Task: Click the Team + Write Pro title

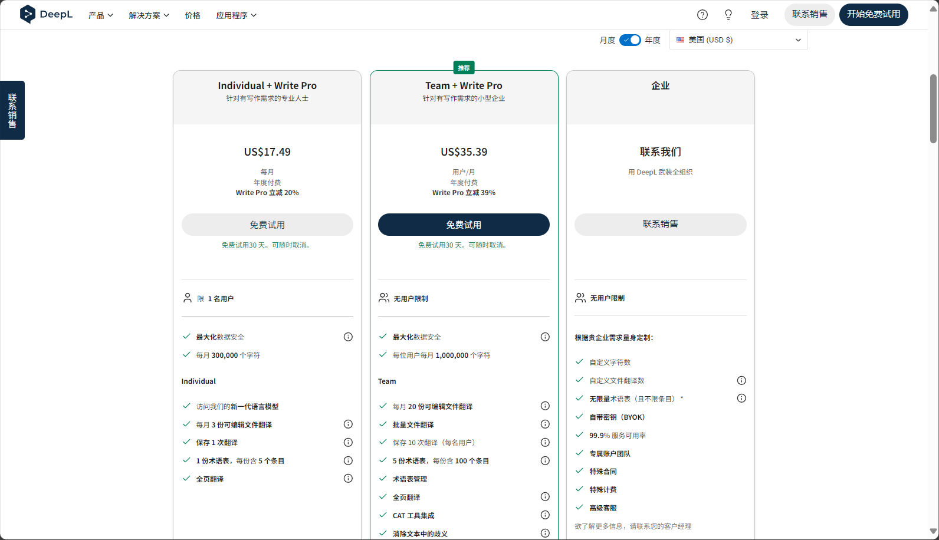Action: (x=464, y=85)
